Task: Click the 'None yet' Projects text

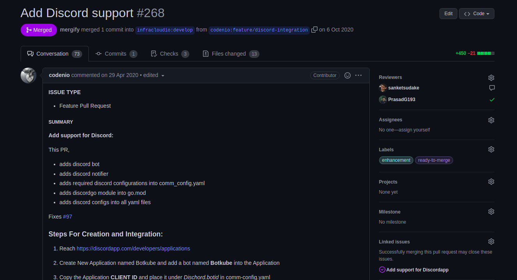Action: [x=388, y=192]
